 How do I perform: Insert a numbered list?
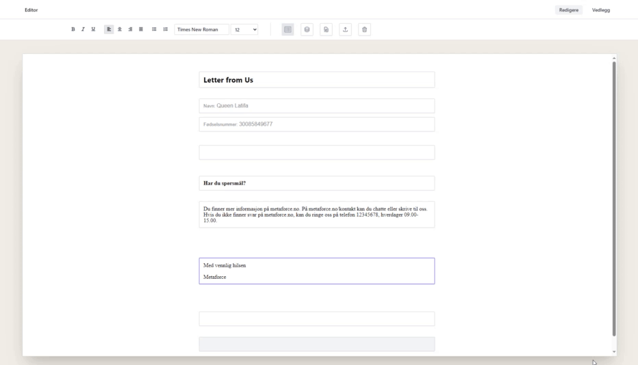[165, 29]
